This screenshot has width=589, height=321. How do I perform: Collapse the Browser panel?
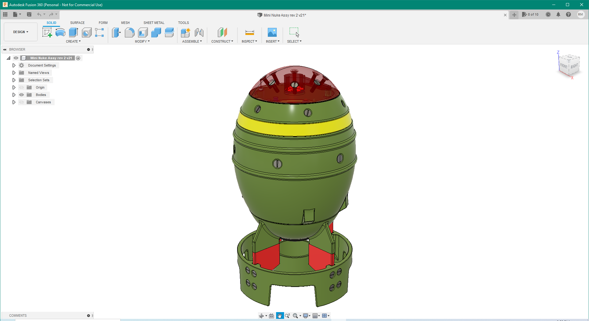tap(5, 49)
